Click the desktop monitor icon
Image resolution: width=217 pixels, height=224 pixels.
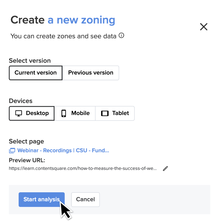pos(19,114)
